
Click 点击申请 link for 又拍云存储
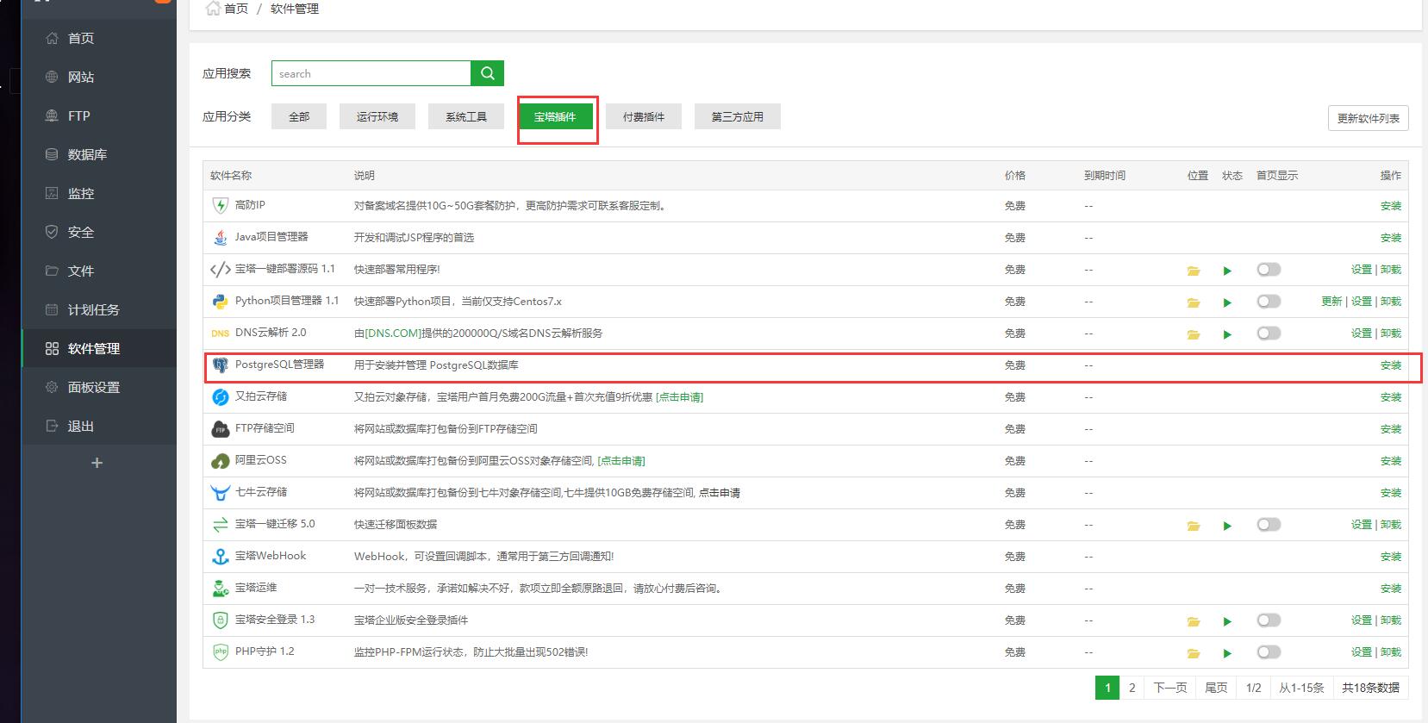tap(680, 397)
